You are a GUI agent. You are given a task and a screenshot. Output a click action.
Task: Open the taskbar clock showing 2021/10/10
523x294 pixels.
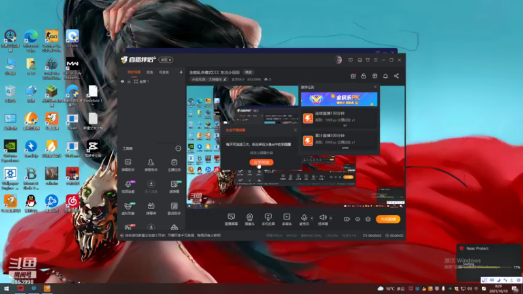click(499, 289)
